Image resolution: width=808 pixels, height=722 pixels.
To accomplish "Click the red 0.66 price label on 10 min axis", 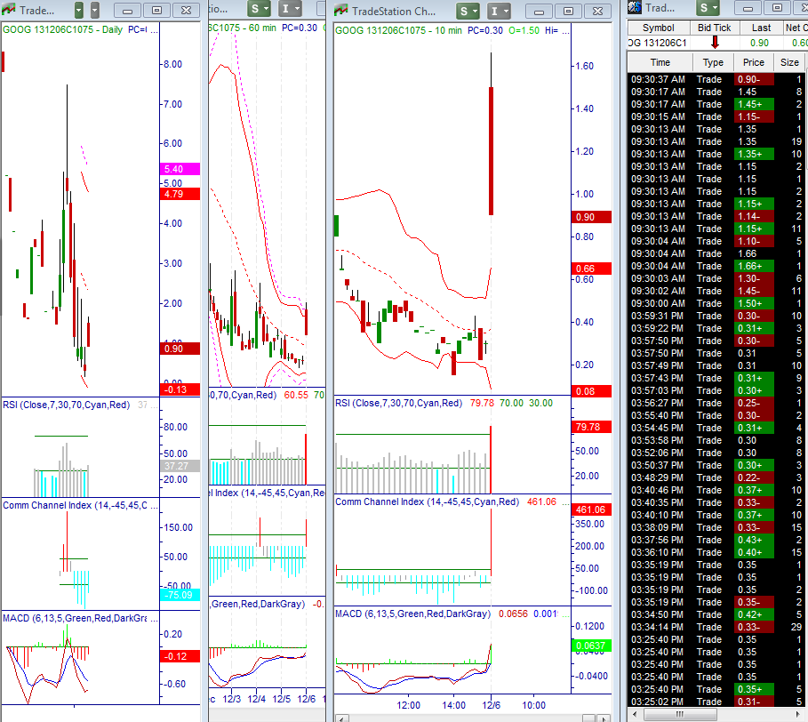I will (x=592, y=269).
